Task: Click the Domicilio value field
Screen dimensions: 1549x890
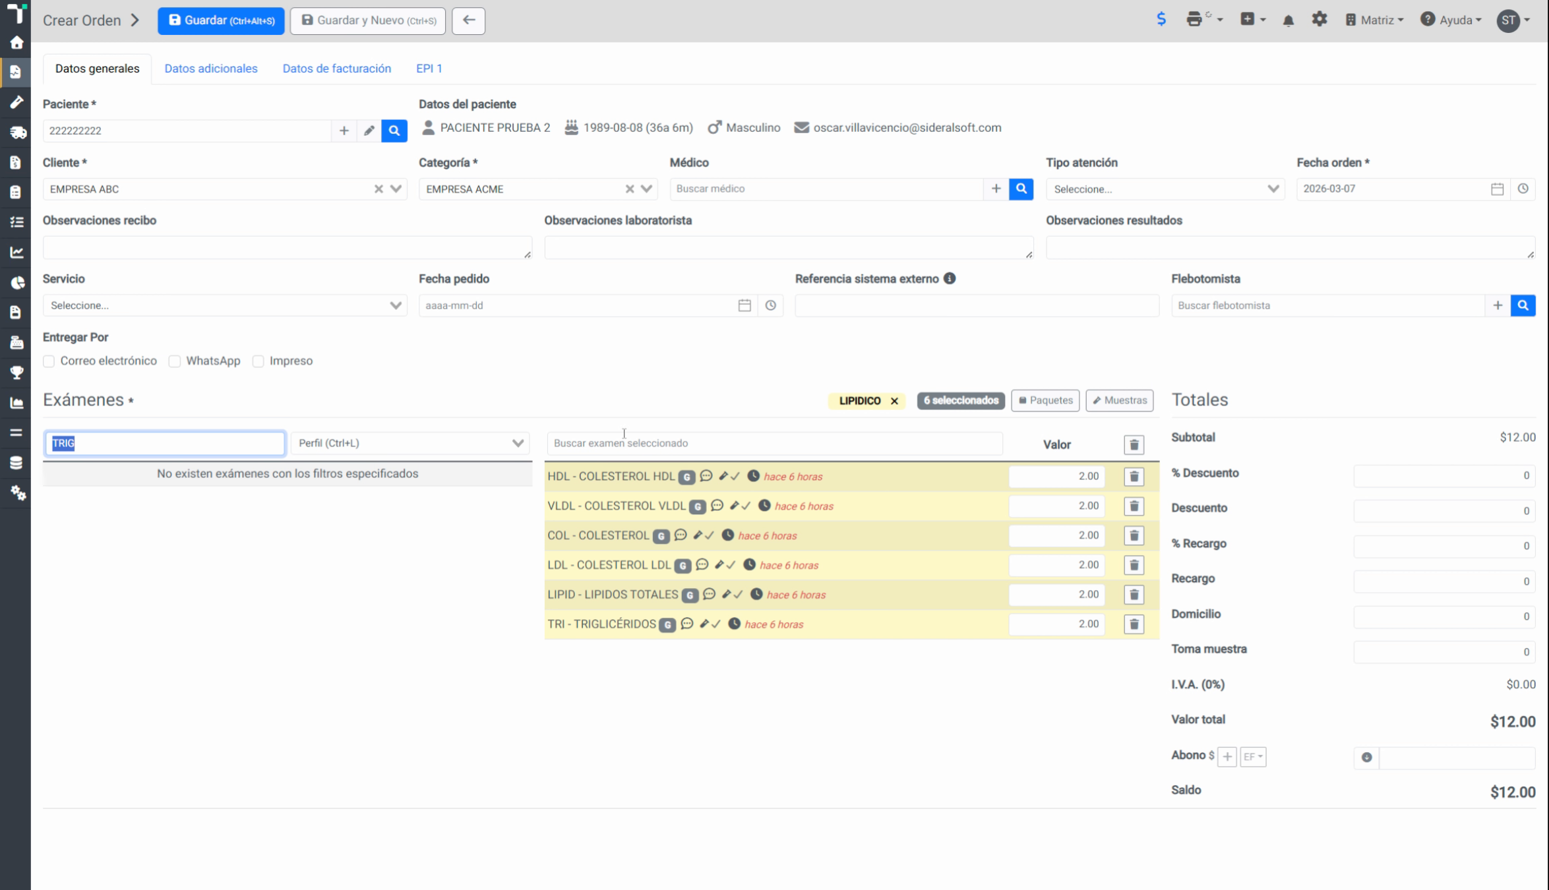Action: 1444,616
